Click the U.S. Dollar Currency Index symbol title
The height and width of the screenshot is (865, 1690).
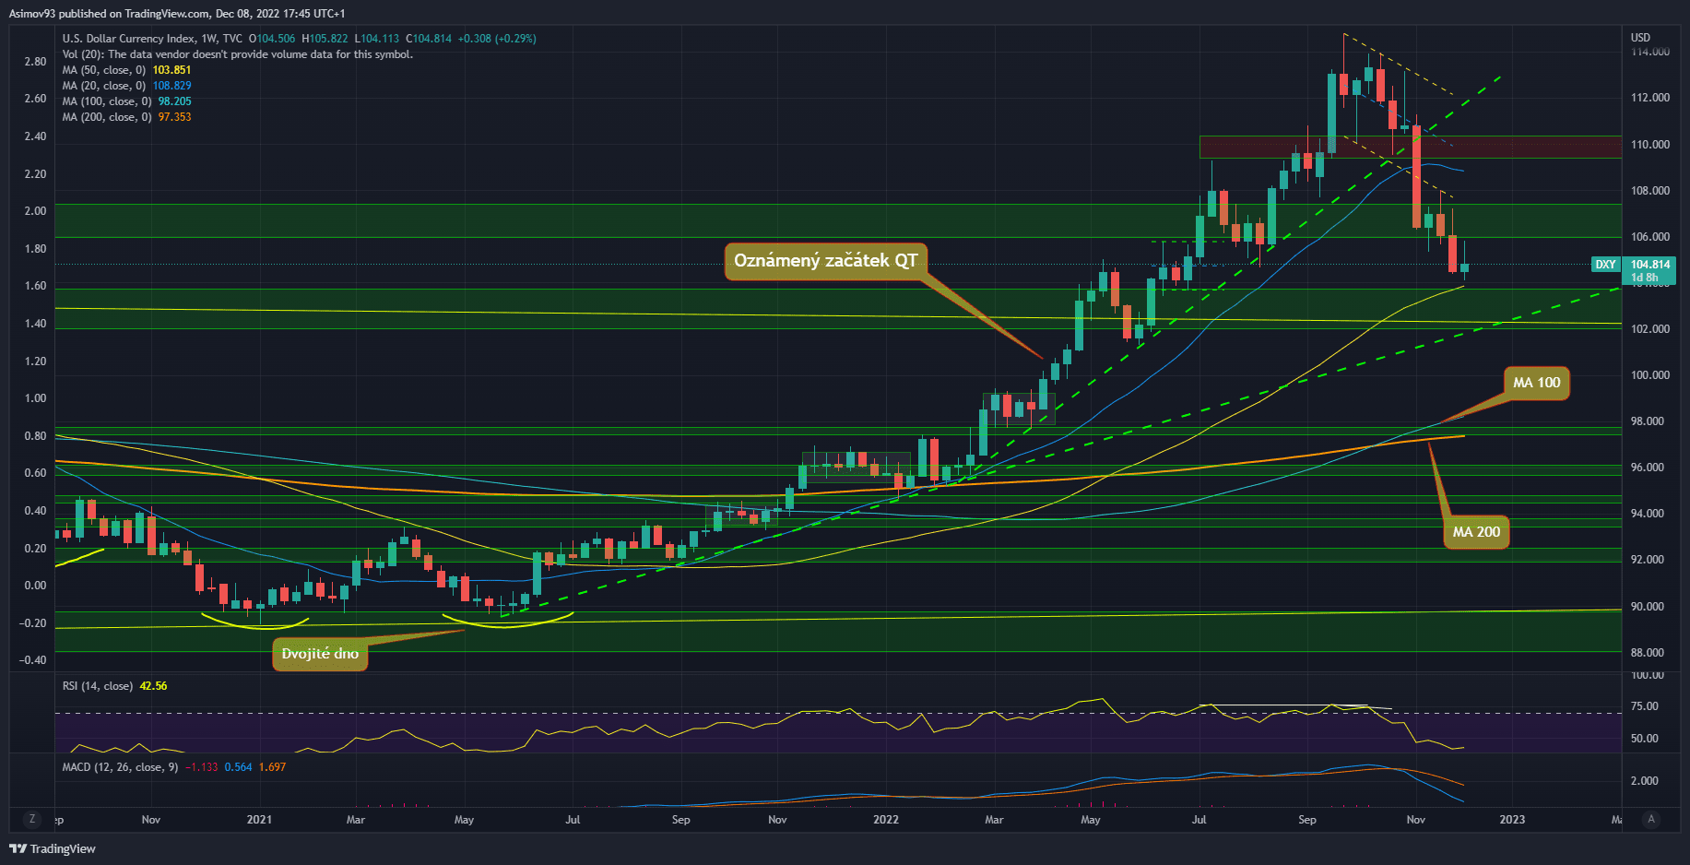[128, 39]
